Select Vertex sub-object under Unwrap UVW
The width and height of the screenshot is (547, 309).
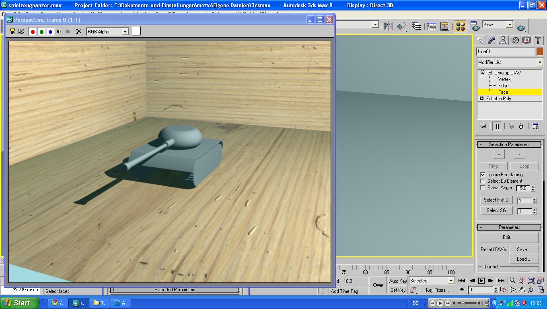click(504, 79)
